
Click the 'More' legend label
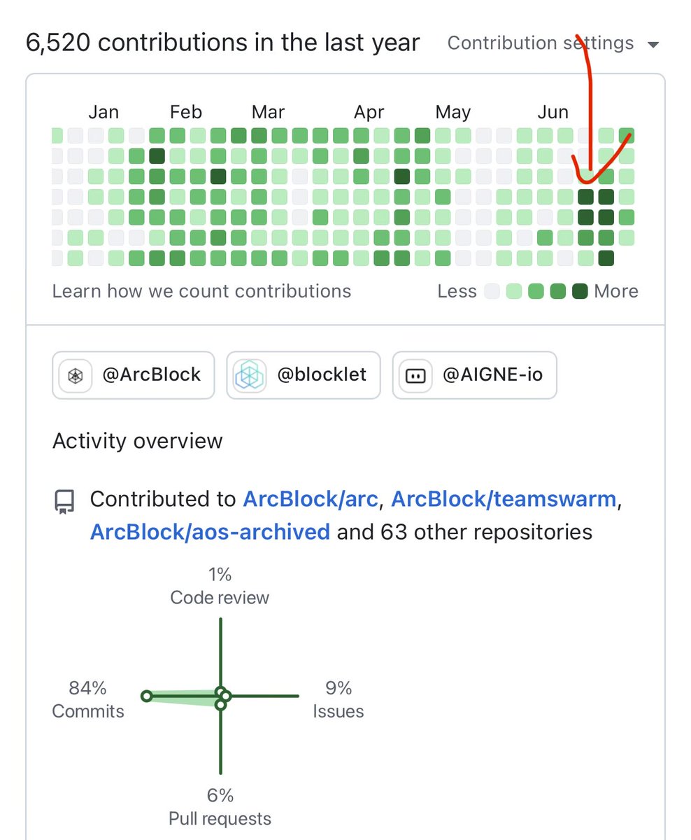[616, 291]
